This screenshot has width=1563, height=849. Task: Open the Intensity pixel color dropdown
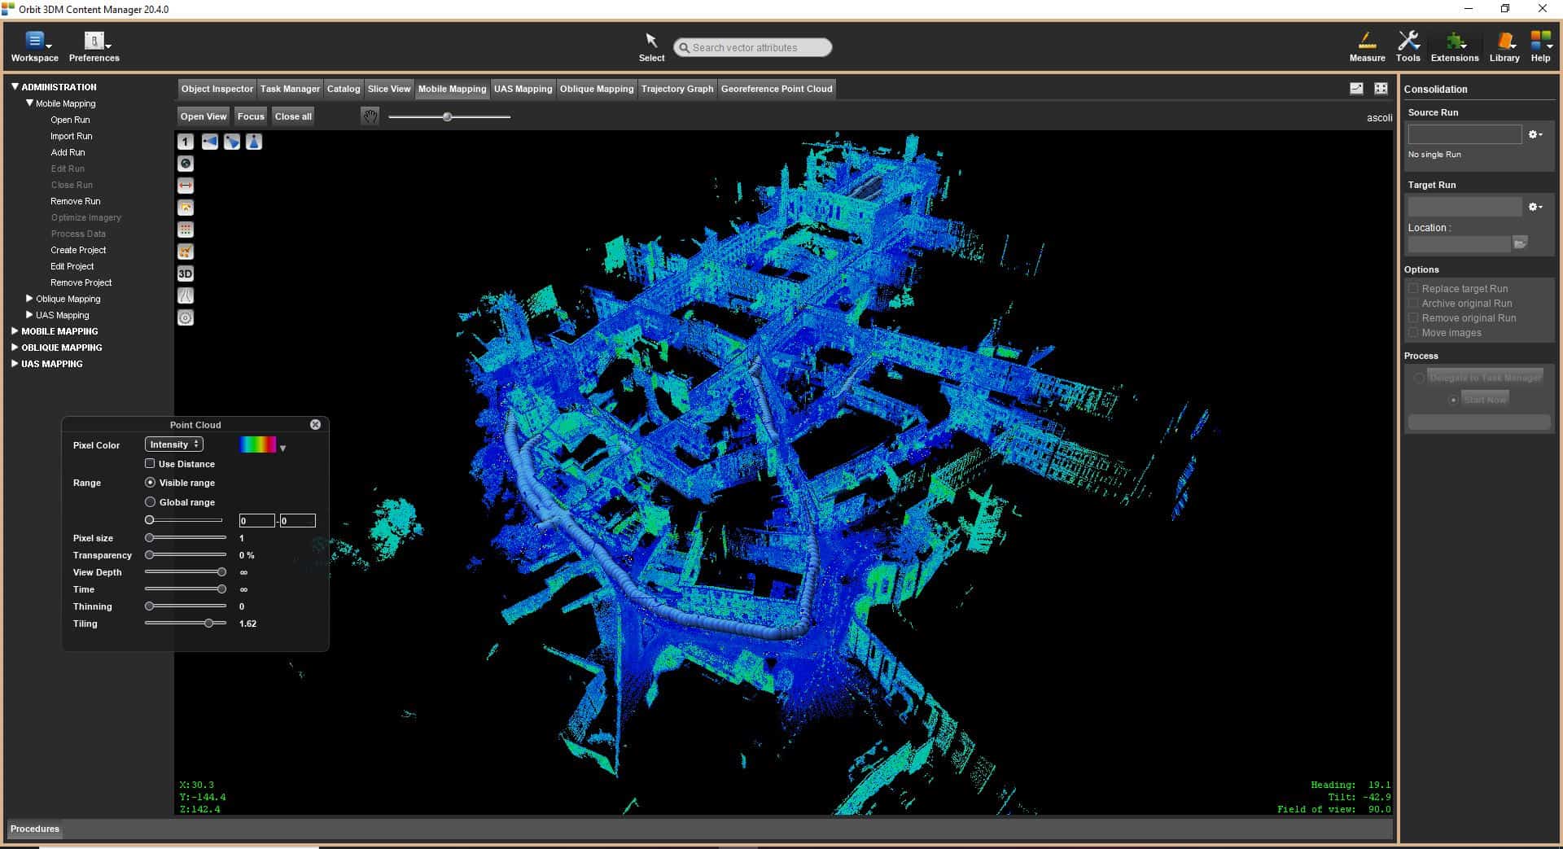(174, 444)
